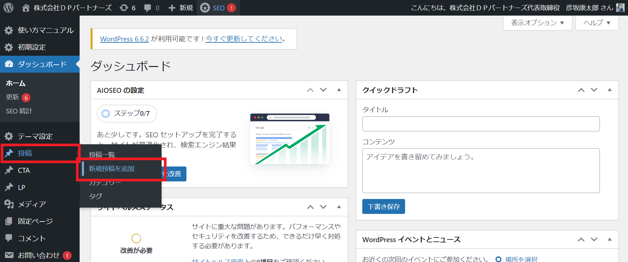Collapse WordPress イベントとニュース panel

[x=610, y=239]
